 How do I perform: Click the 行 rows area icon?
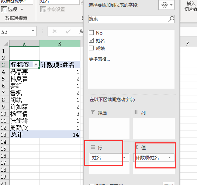93,147
